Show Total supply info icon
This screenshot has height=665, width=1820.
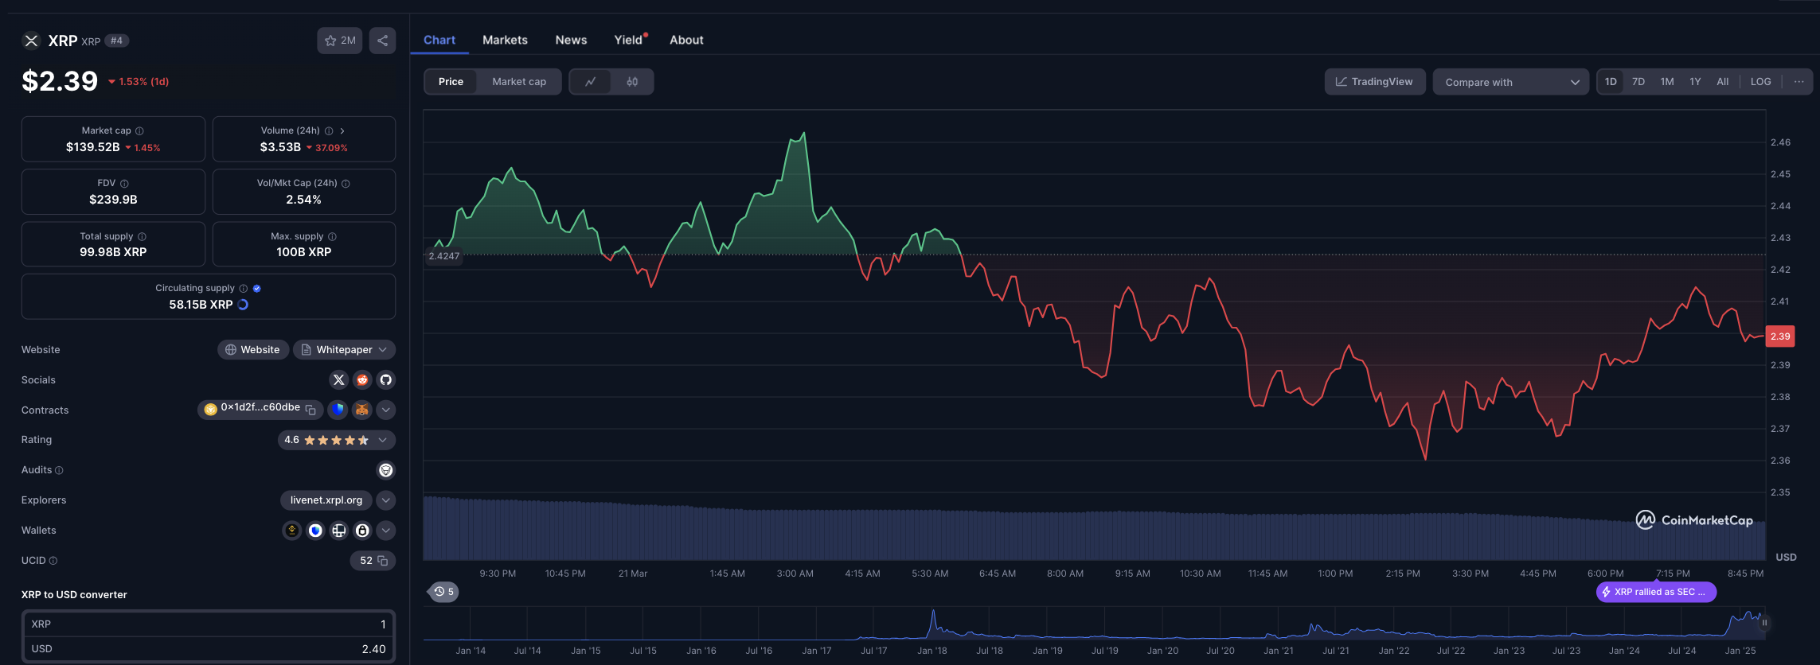click(142, 236)
